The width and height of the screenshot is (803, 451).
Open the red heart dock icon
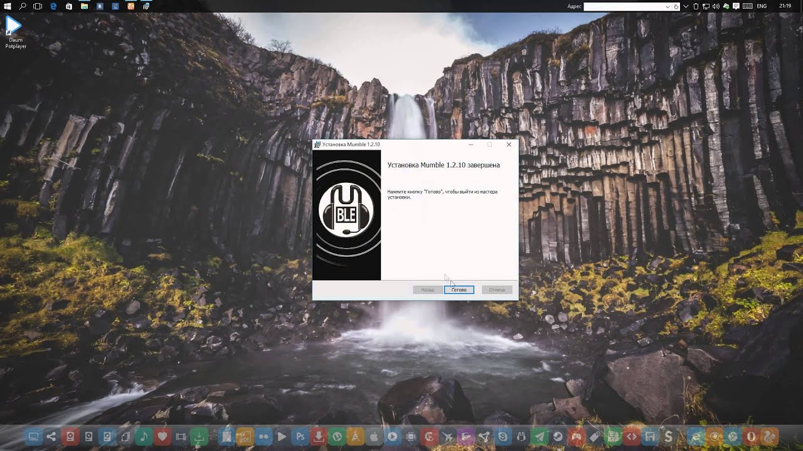[162, 436]
